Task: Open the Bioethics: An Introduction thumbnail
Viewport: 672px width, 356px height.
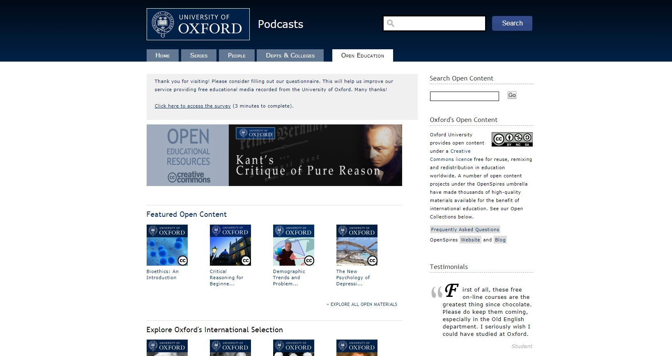Action: [x=167, y=245]
